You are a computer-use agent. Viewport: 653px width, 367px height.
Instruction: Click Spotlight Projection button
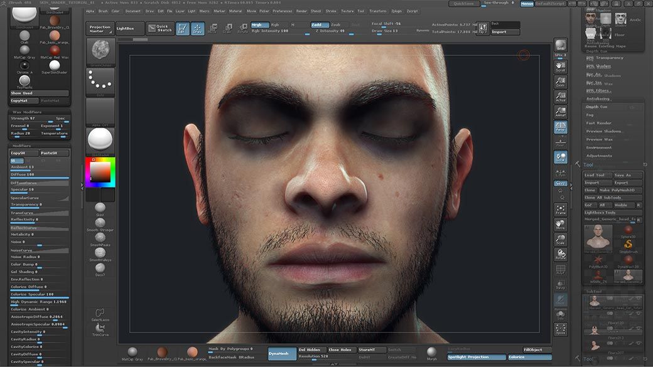point(477,357)
